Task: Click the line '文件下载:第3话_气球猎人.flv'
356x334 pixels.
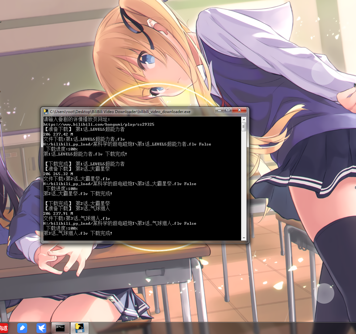Action: [77, 218]
